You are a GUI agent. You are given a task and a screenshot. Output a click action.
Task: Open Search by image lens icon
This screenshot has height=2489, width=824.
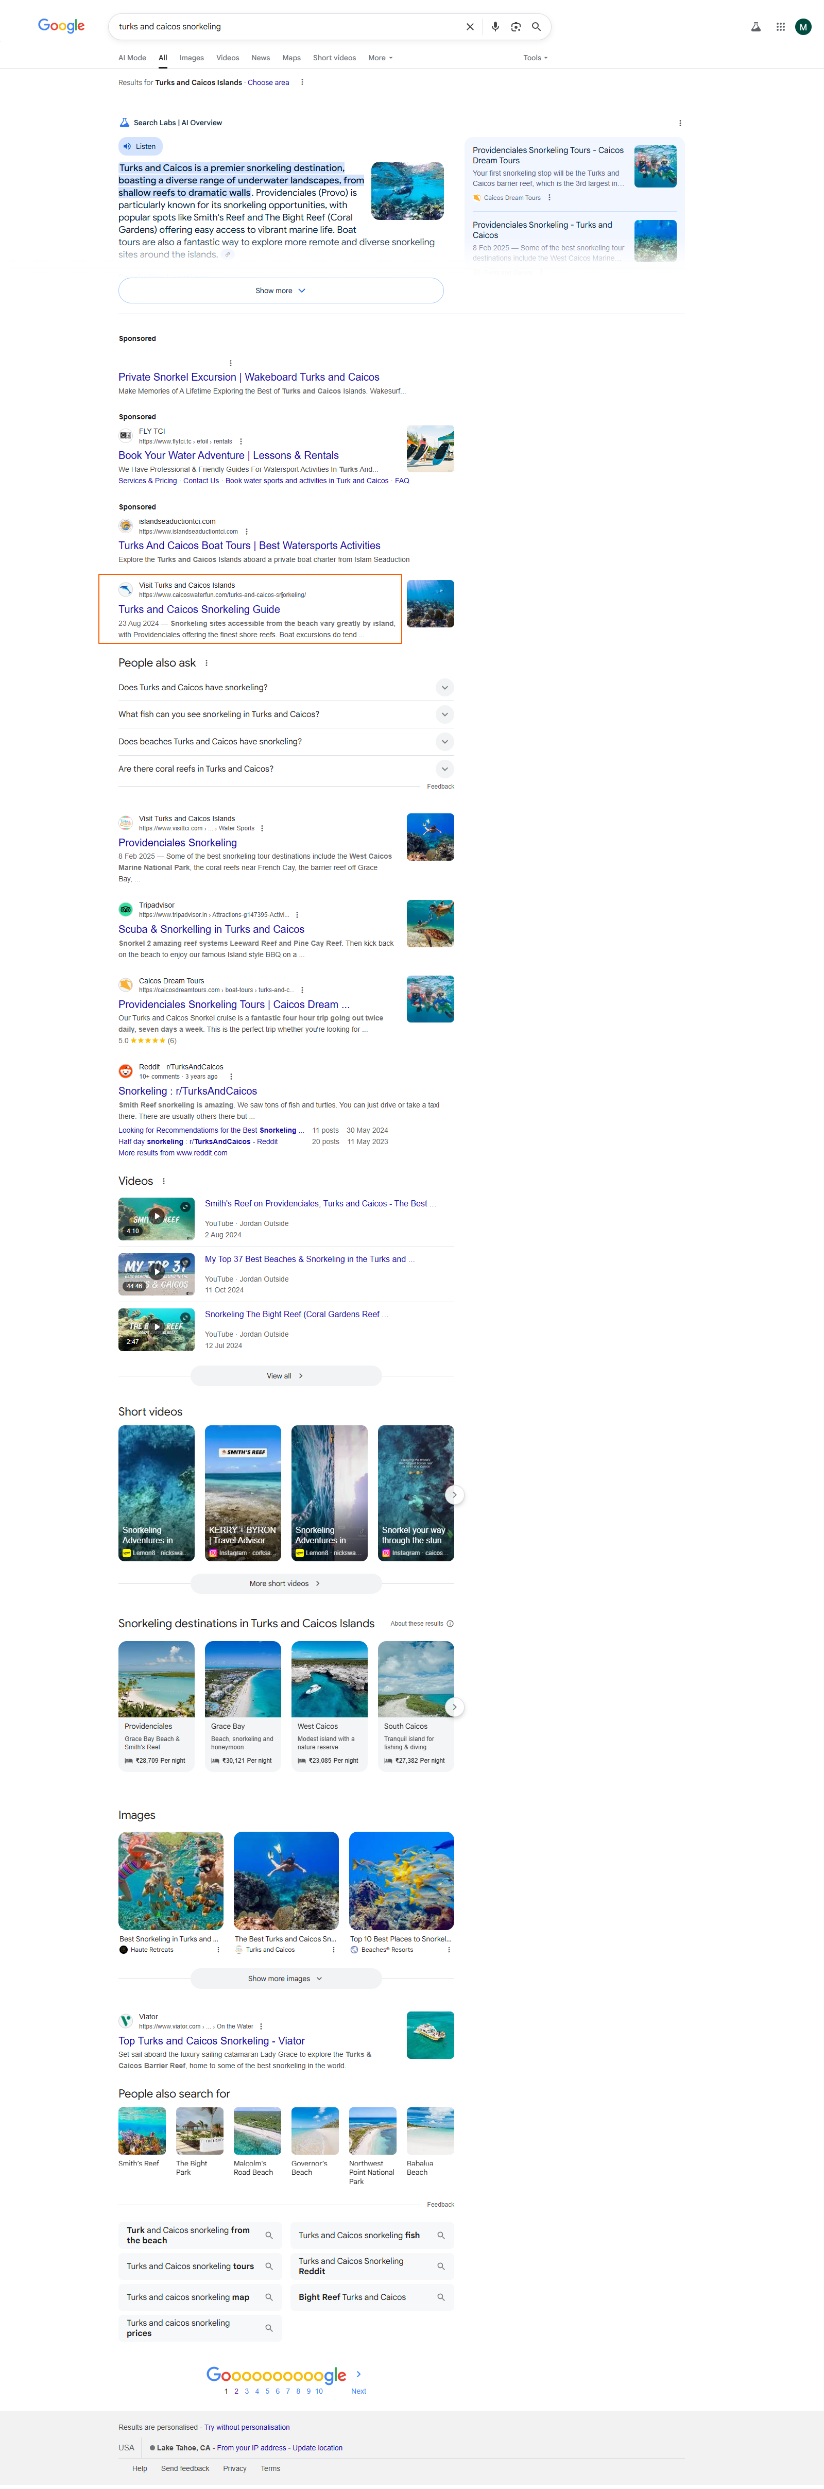tap(516, 27)
